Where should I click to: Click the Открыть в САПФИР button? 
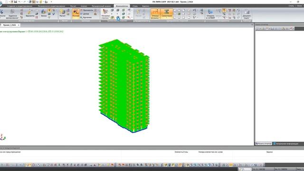point(210,14)
